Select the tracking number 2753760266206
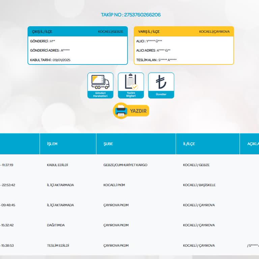This screenshot has height=259, width=259. pos(142,15)
